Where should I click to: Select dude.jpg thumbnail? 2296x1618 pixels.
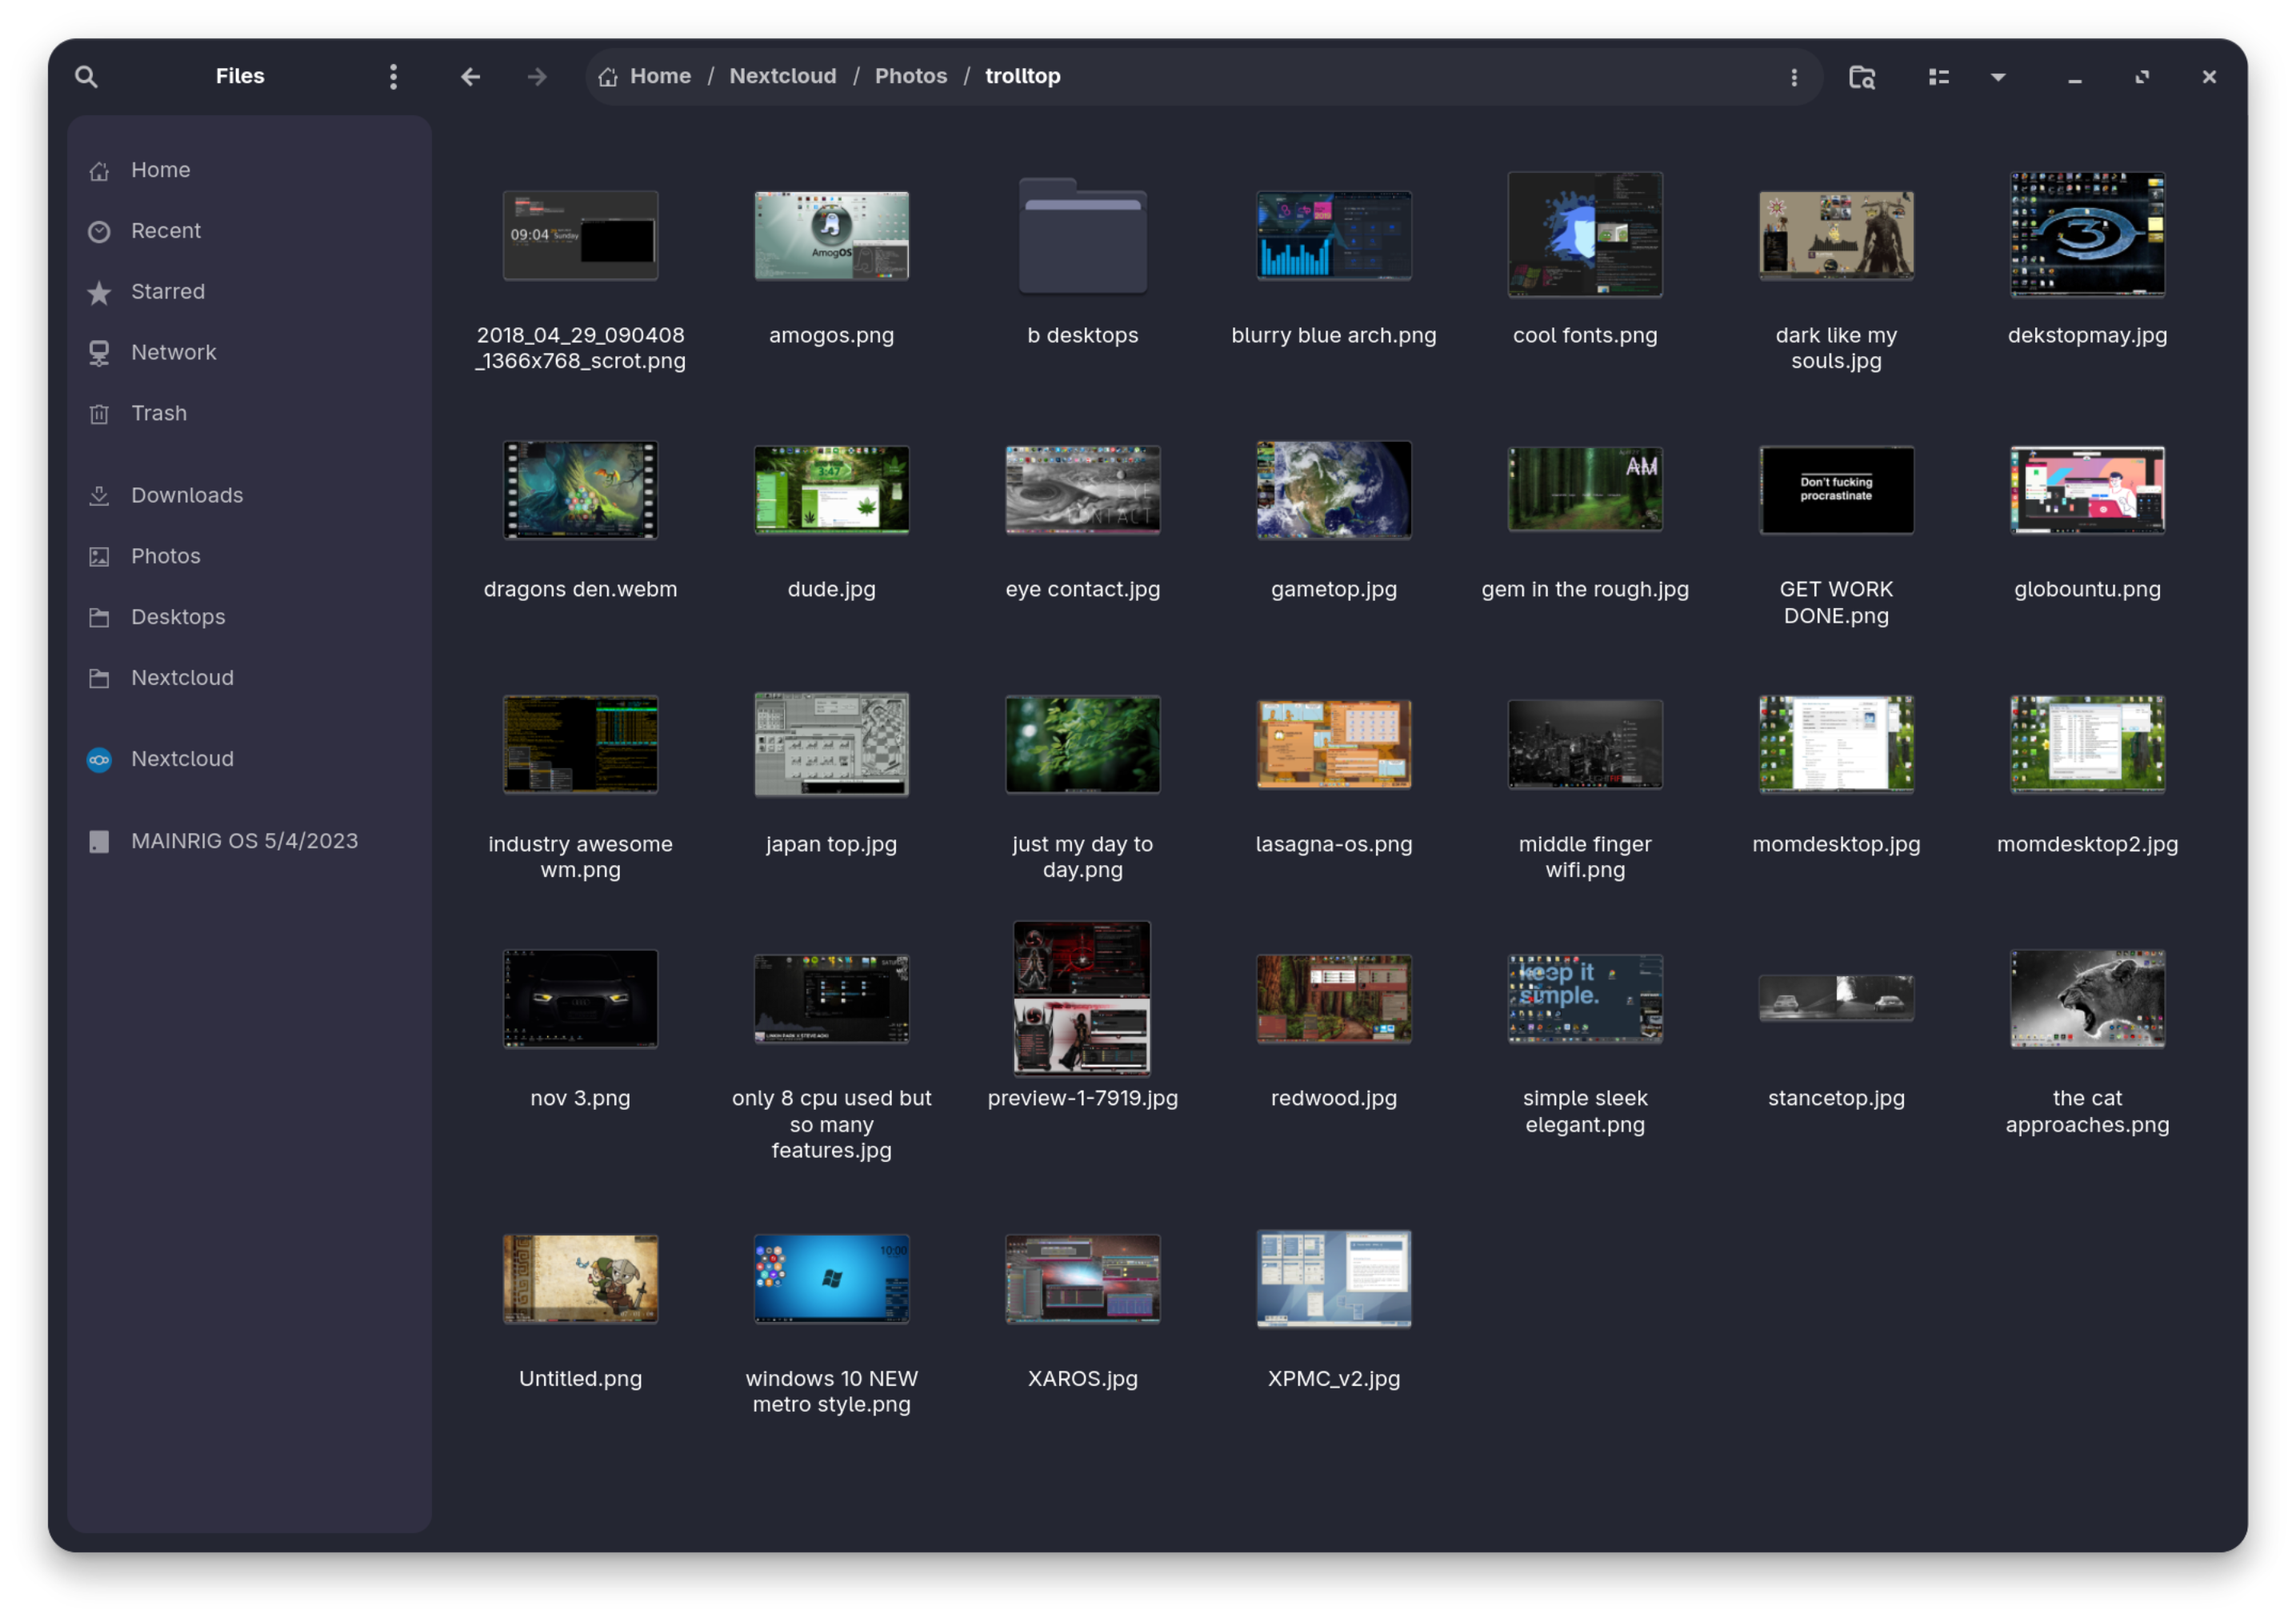tap(831, 491)
